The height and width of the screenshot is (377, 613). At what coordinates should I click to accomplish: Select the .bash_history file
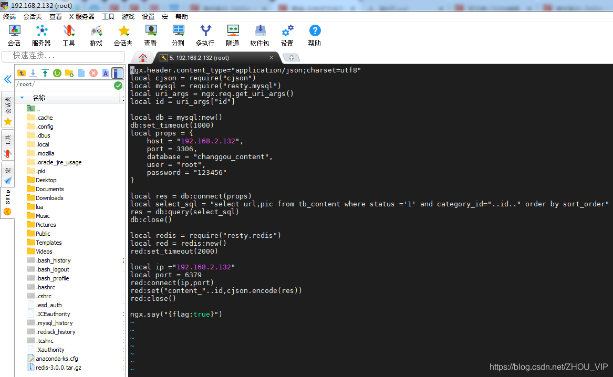(49, 260)
